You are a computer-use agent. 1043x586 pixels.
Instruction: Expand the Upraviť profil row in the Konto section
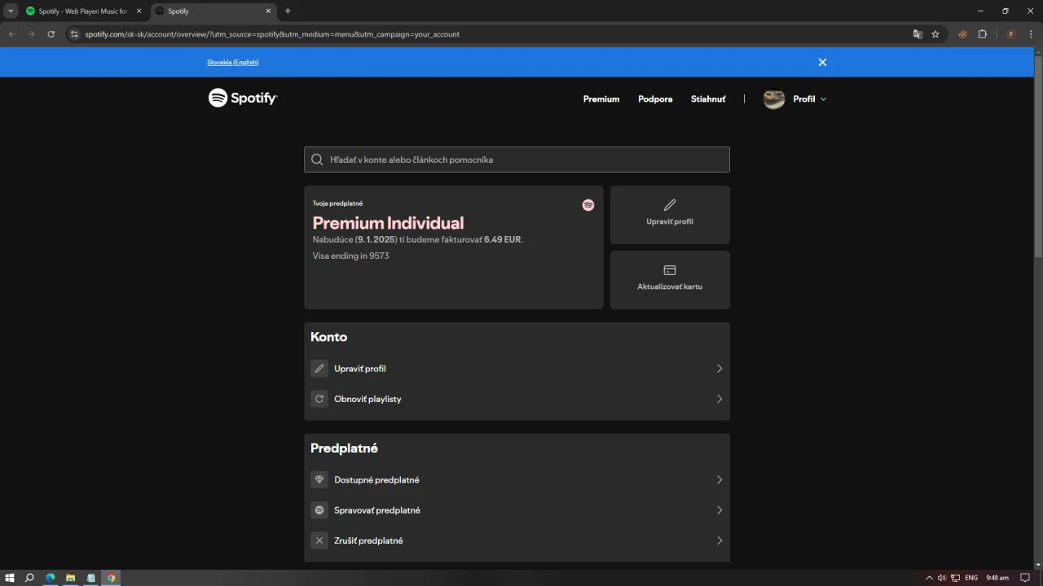(517, 369)
